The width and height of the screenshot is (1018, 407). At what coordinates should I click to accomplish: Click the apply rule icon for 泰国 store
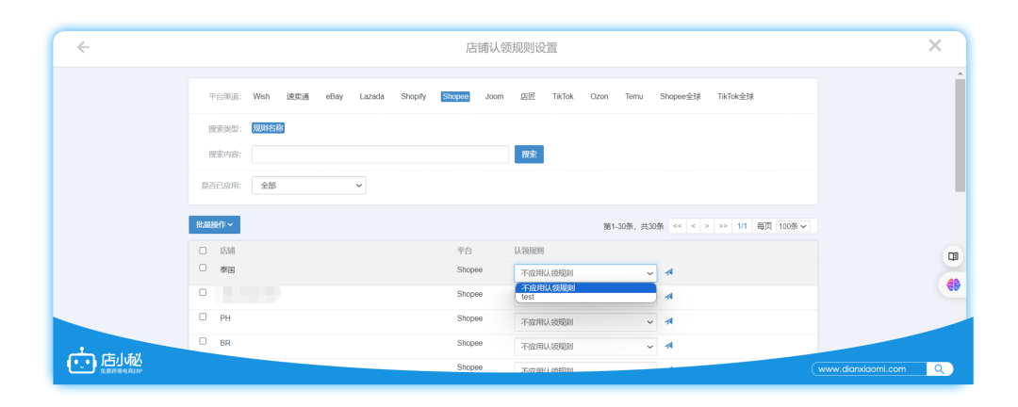click(669, 272)
